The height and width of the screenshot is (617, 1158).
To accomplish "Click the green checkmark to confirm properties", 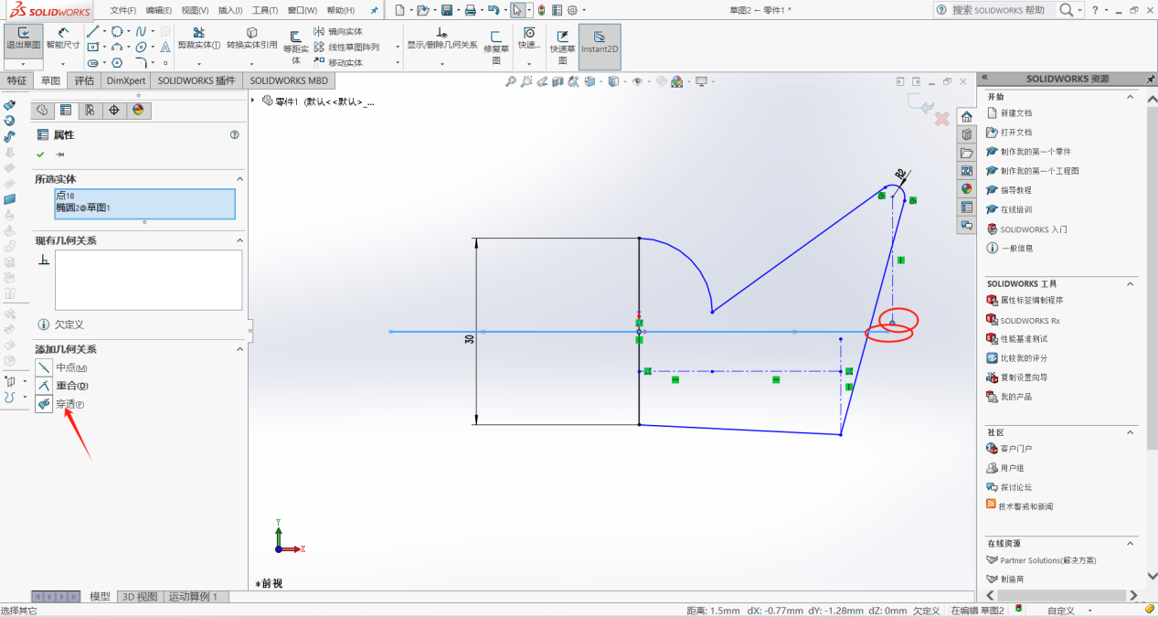I will [40, 154].
